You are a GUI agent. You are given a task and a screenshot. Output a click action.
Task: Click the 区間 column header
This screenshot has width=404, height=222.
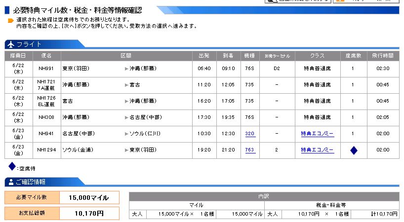tap(126, 56)
